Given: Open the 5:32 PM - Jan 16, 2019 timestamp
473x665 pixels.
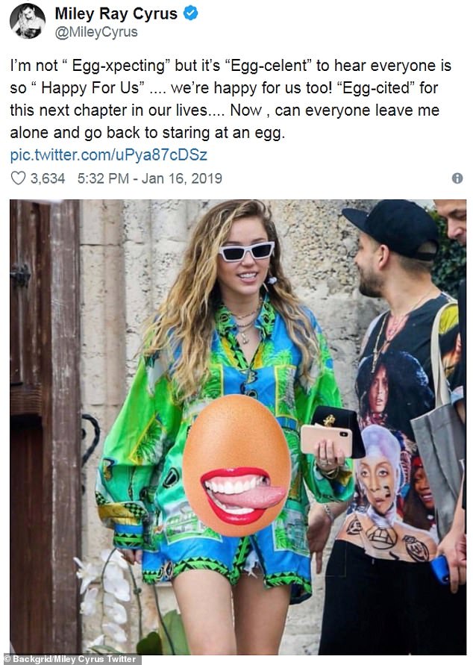Looking at the screenshot, I should (x=150, y=178).
